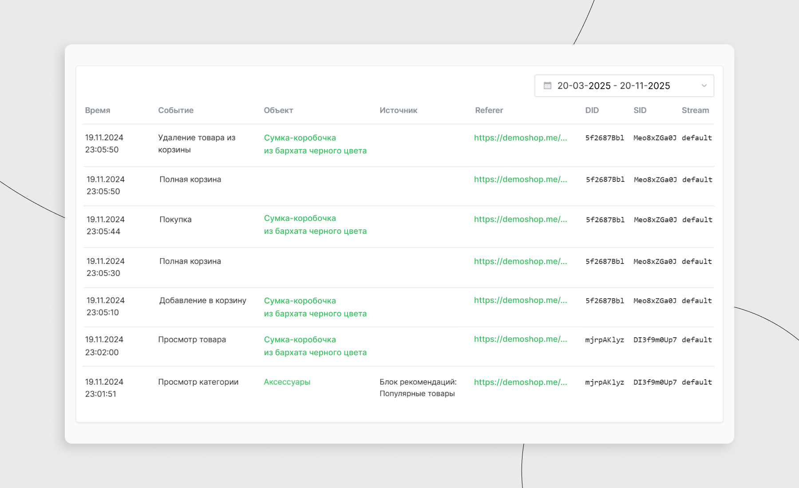
Task: Open the Аксессуары category link
Action: (287, 382)
